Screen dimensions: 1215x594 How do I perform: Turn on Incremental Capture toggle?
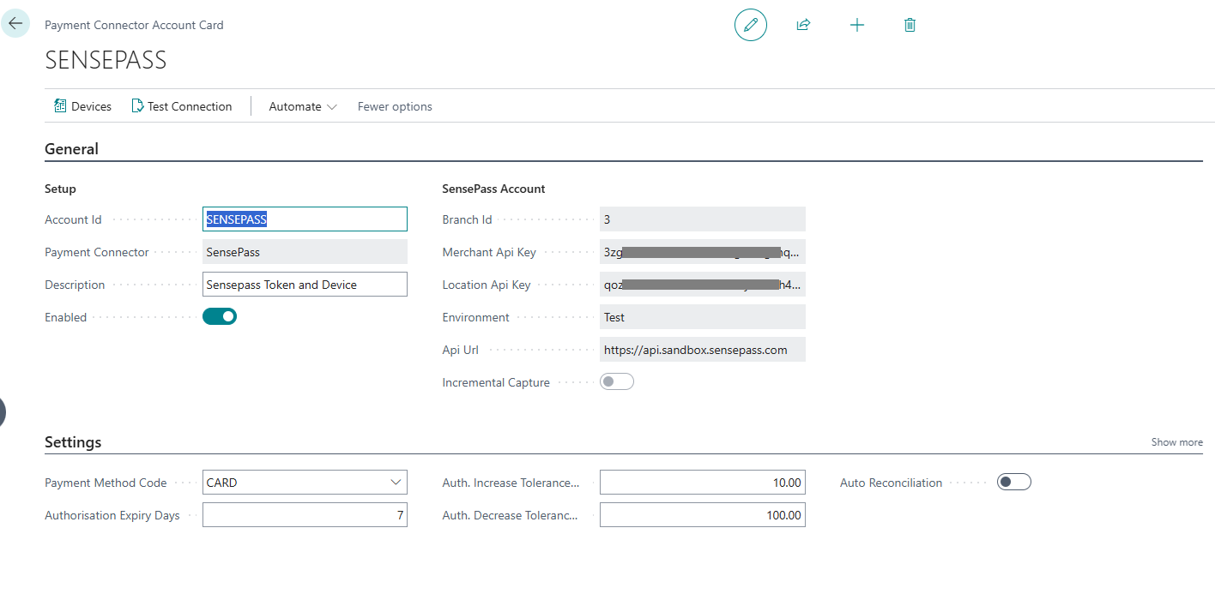coord(617,382)
